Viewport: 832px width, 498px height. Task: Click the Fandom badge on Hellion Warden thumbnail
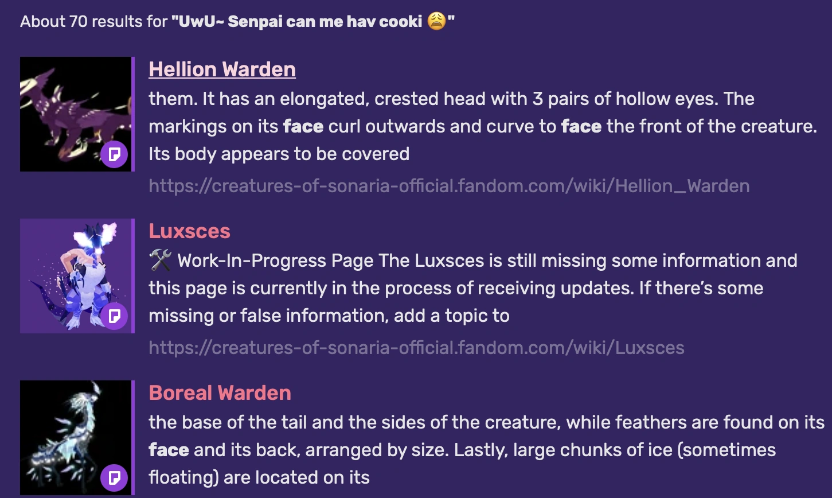coord(114,154)
